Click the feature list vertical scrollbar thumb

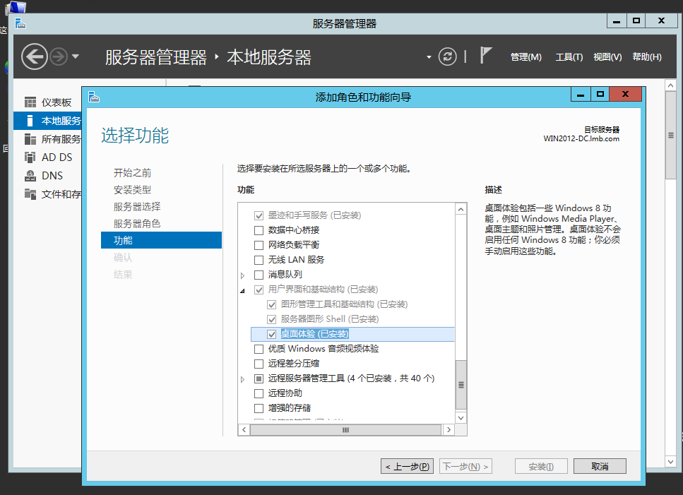tap(461, 385)
